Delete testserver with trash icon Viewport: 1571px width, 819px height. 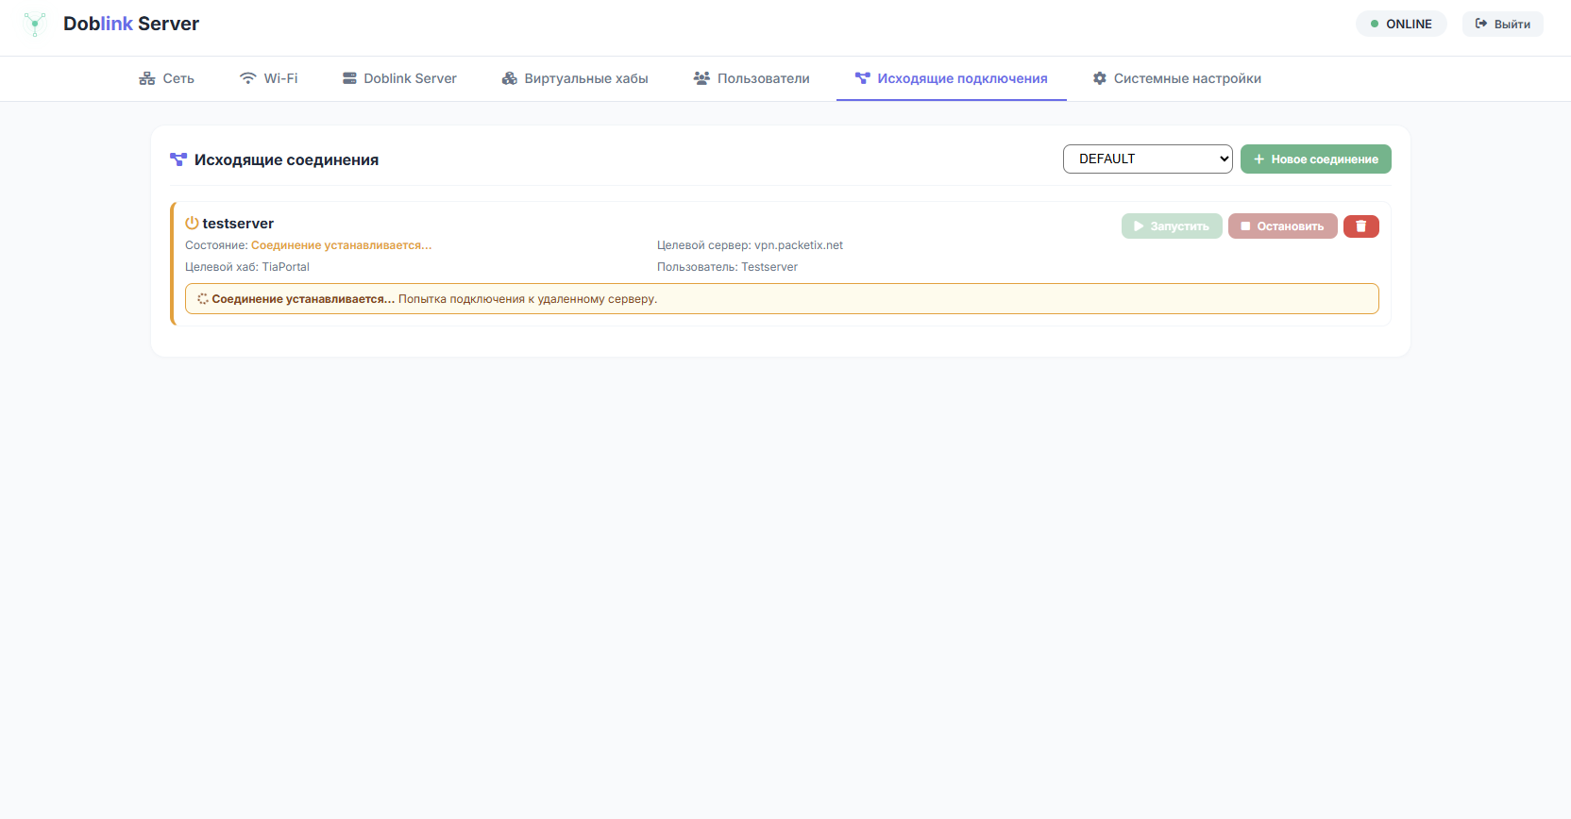point(1361,226)
